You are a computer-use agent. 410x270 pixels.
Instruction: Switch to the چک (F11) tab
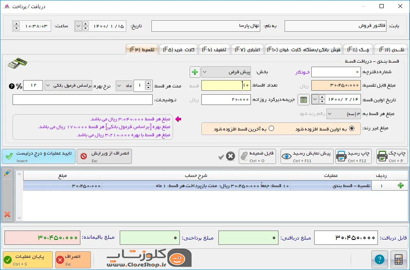coord(358,50)
